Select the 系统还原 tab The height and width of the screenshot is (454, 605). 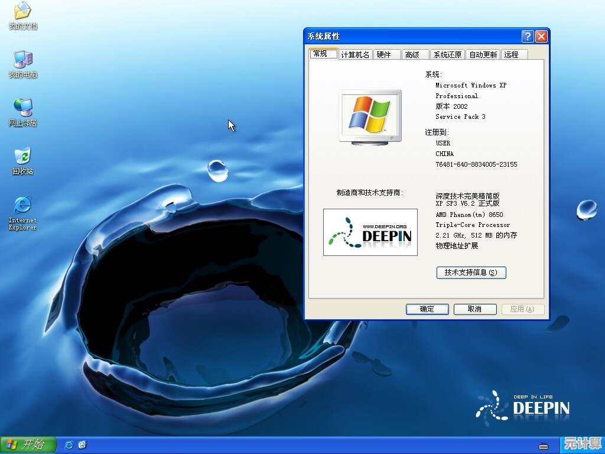click(x=447, y=54)
